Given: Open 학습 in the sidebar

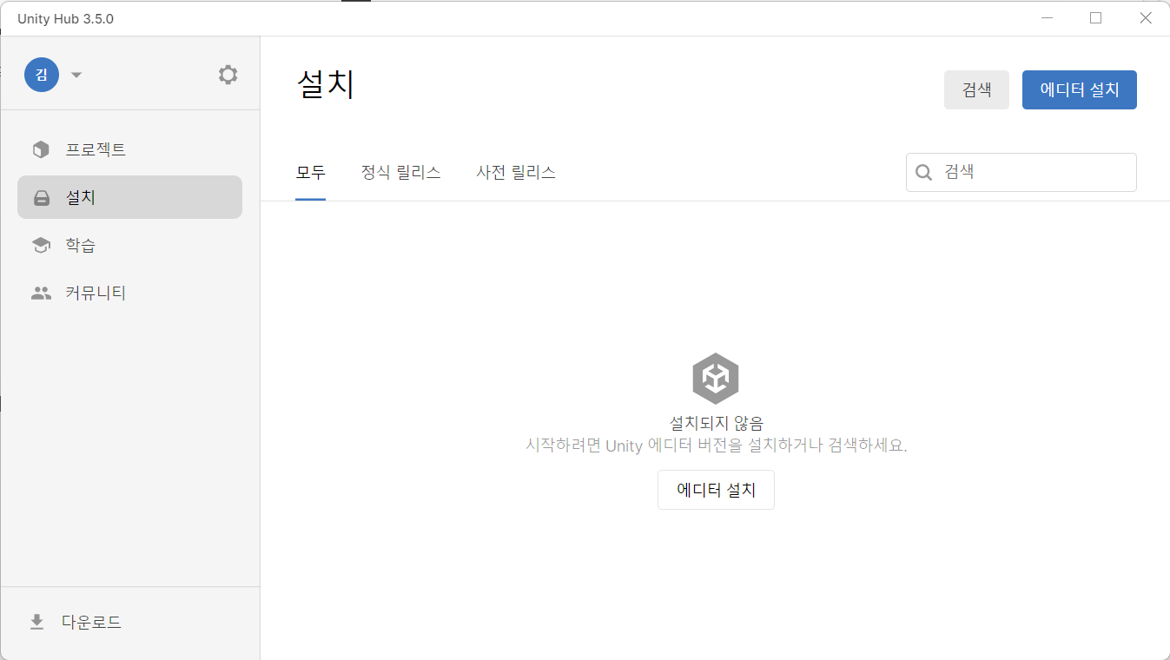Looking at the screenshot, I should tap(129, 246).
